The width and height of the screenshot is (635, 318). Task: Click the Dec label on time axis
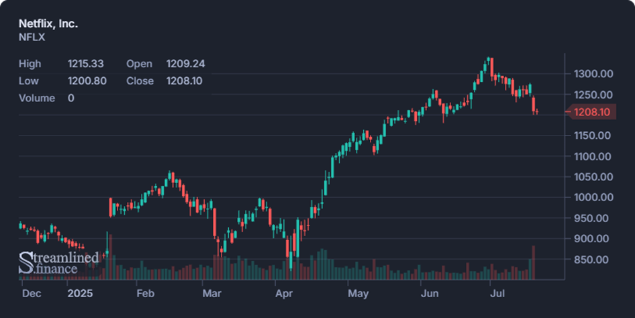click(32, 293)
